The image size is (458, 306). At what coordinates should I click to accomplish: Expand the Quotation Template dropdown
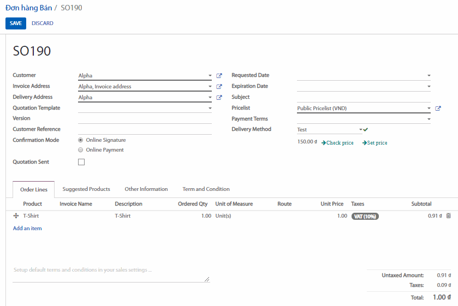[x=210, y=109]
